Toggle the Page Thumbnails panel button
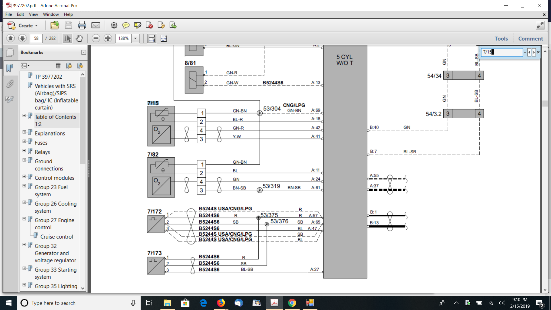 click(x=10, y=53)
